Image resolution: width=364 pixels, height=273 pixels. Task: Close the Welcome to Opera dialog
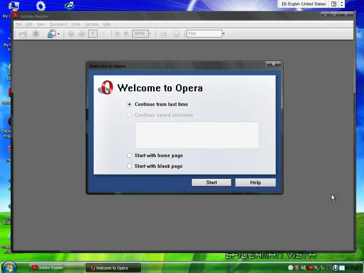pos(273,64)
